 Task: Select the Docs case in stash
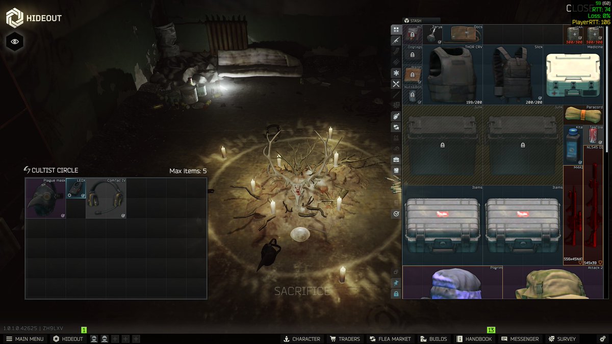463,35
